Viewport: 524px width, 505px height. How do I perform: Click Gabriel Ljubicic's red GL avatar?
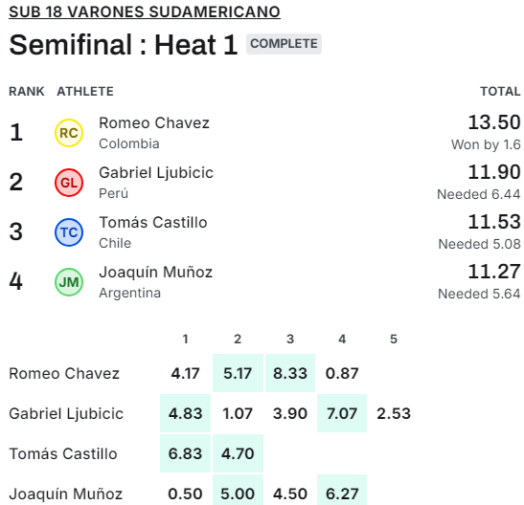(69, 183)
